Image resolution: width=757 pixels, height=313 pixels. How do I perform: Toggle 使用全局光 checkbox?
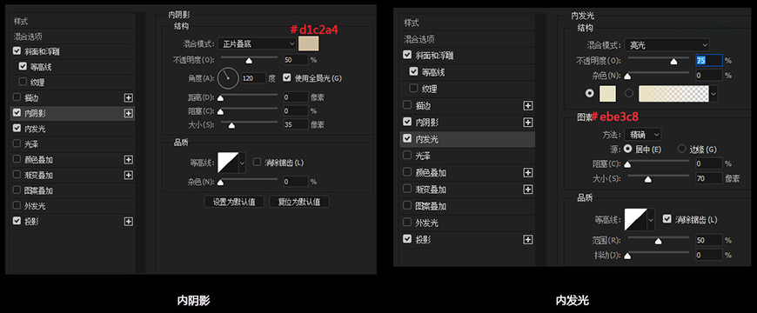tap(287, 77)
